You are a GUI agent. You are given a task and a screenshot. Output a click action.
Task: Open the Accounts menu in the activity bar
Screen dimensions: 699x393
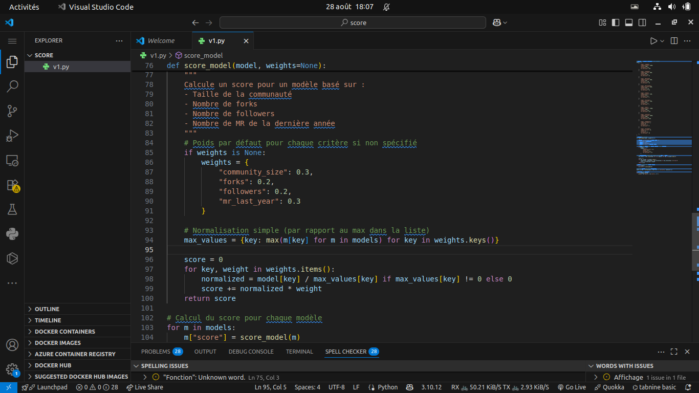pos(12,345)
